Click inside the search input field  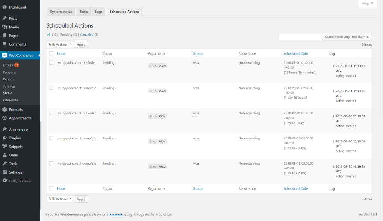point(299,36)
